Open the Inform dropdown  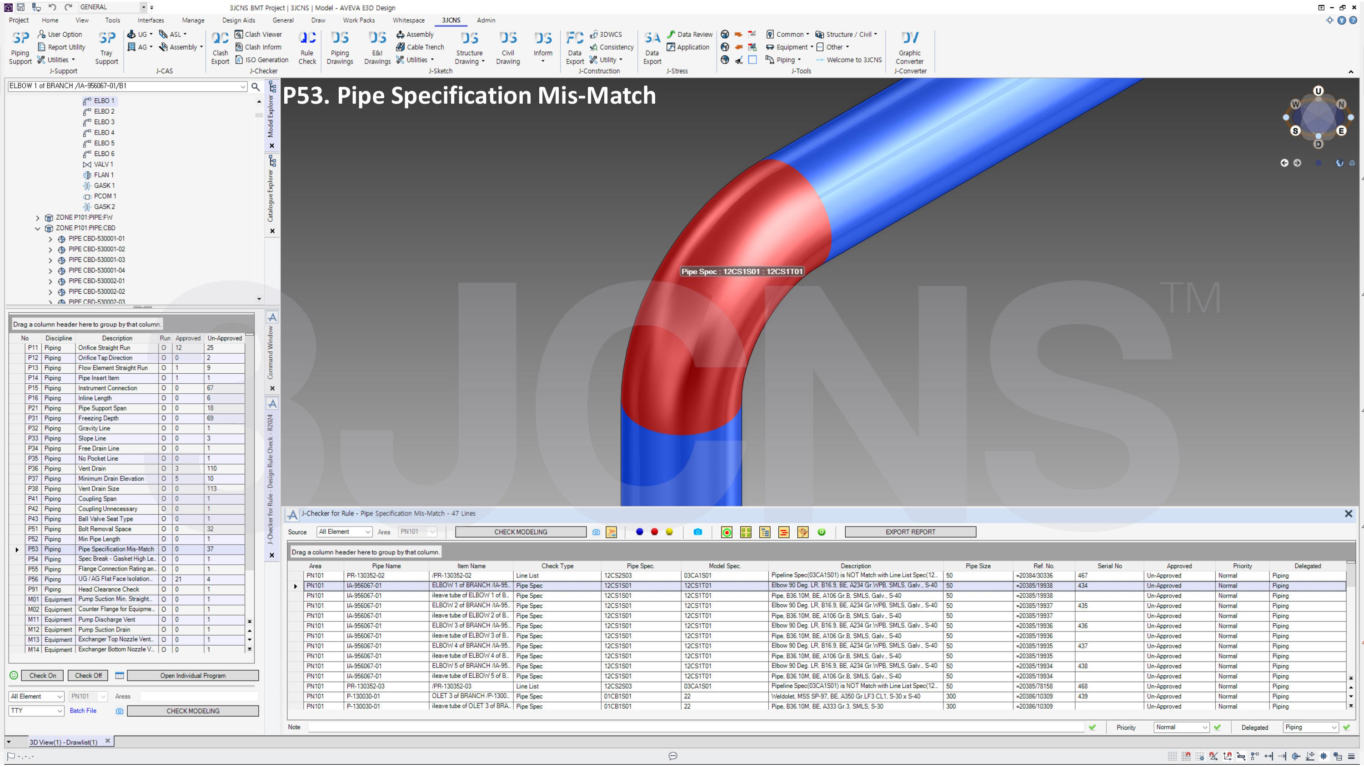tap(543, 48)
